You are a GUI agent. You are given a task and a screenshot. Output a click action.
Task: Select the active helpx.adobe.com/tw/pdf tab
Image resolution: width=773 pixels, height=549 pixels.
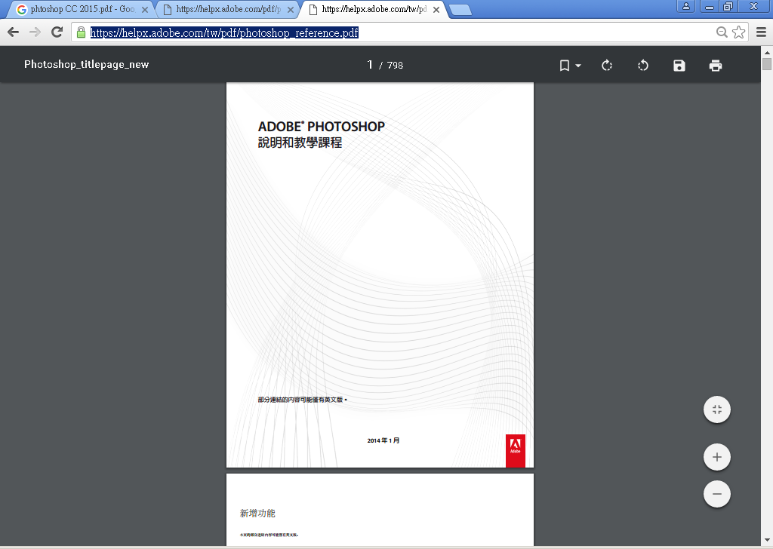tap(374, 9)
